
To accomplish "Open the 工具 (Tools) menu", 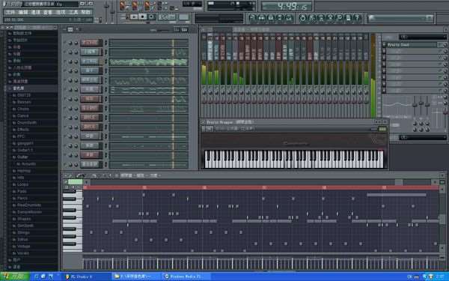I will [73, 12].
